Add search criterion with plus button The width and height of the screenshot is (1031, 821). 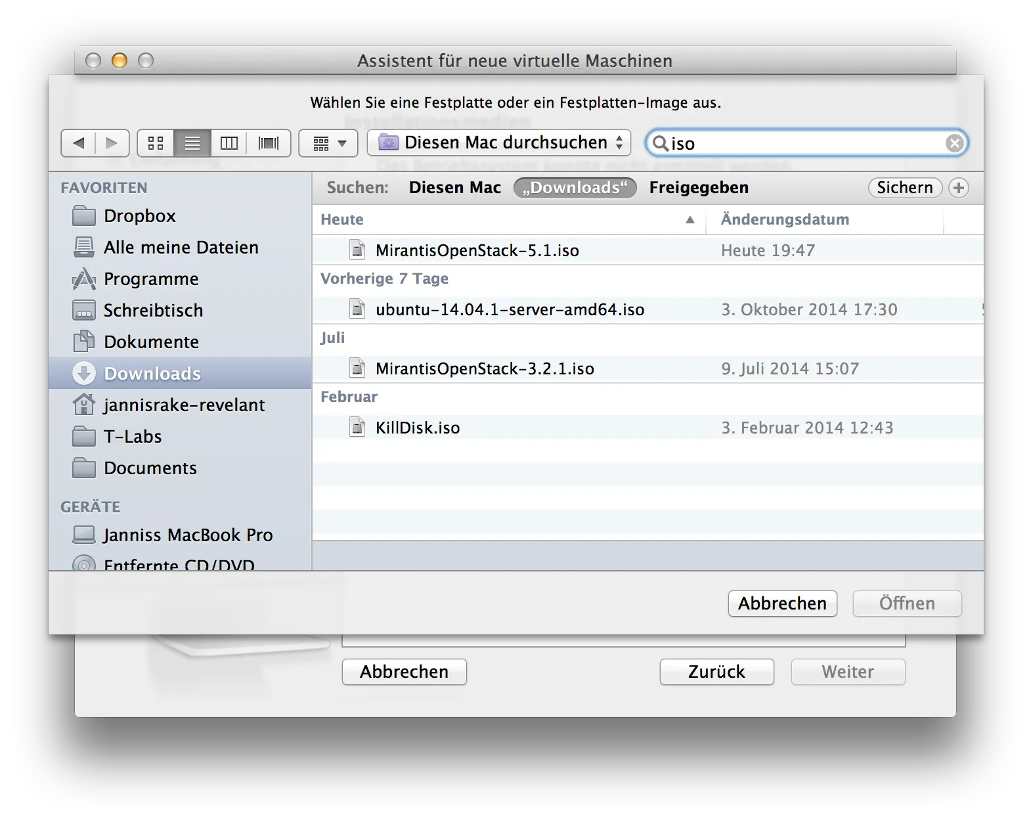click(959, 188)
